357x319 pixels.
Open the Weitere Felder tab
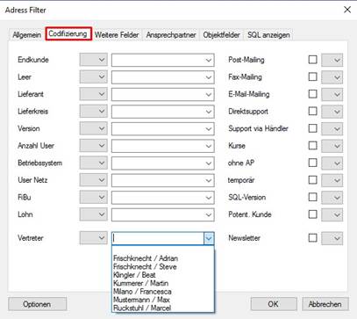(x=117, y=35)
